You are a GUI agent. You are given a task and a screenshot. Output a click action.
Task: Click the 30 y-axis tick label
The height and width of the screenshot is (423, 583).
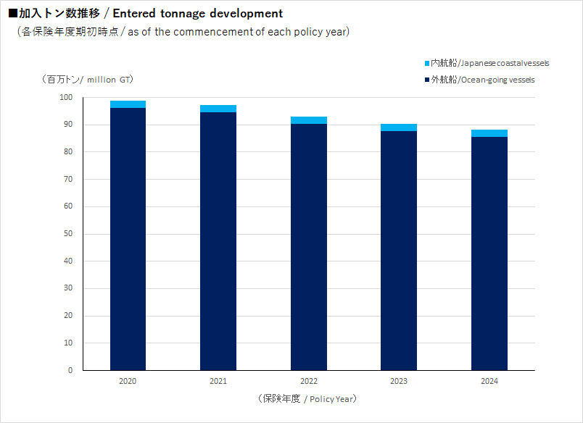click(68, 288)
